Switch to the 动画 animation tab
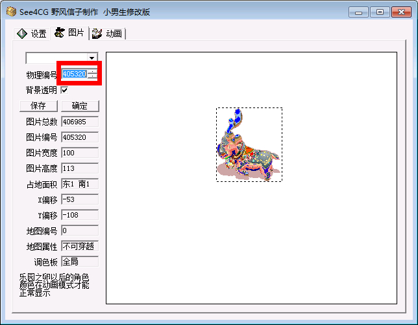The image size is (418, 325). (x=114, y=34)
